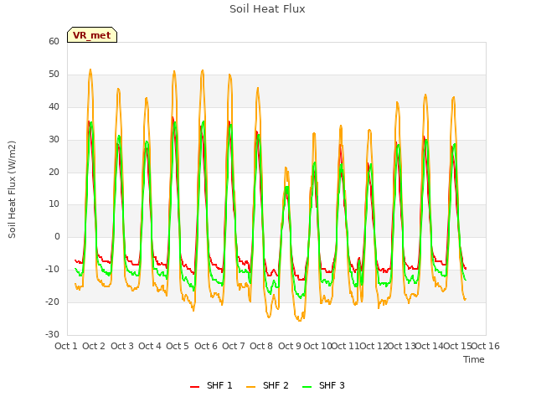Image resolution: width=536 pixels, height=402 pixels.
Task: Click the orange SHF 2 legend swatch
Action: coord(250,386)
